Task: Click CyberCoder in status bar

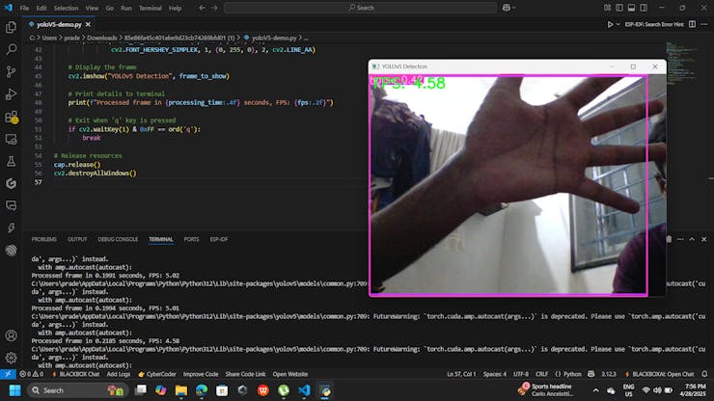Action: point(157,374)
